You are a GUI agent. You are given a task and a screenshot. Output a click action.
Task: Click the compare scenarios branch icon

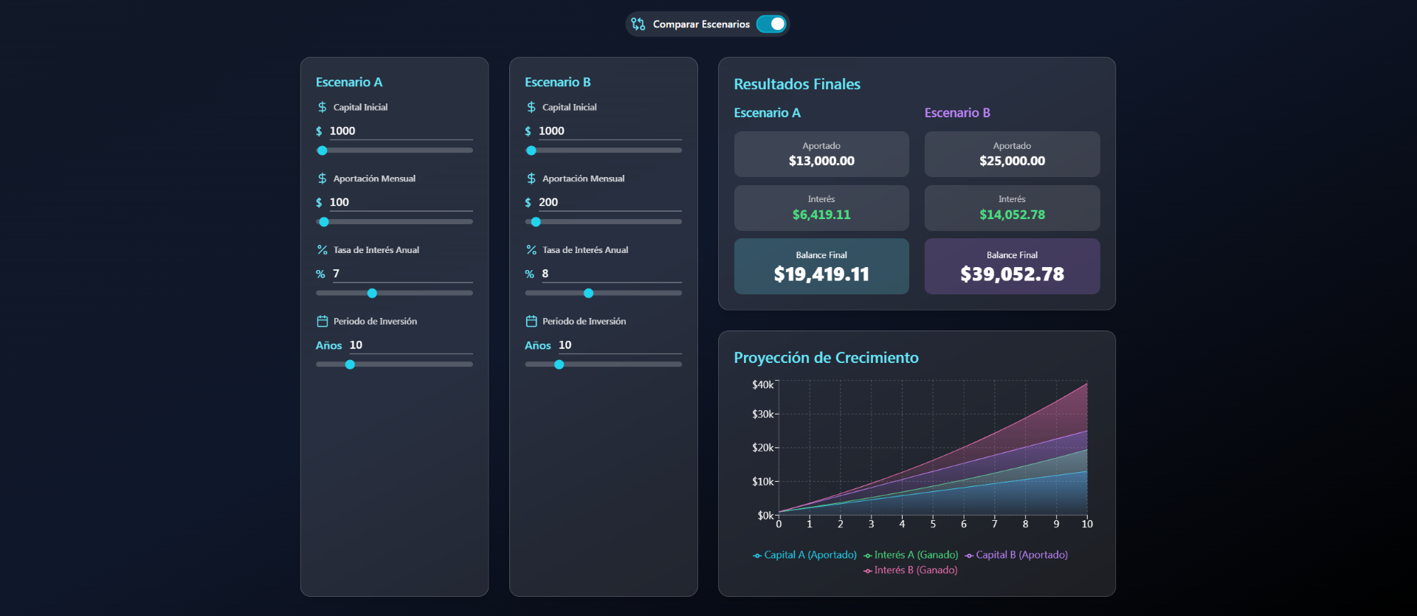click(638, 24)
